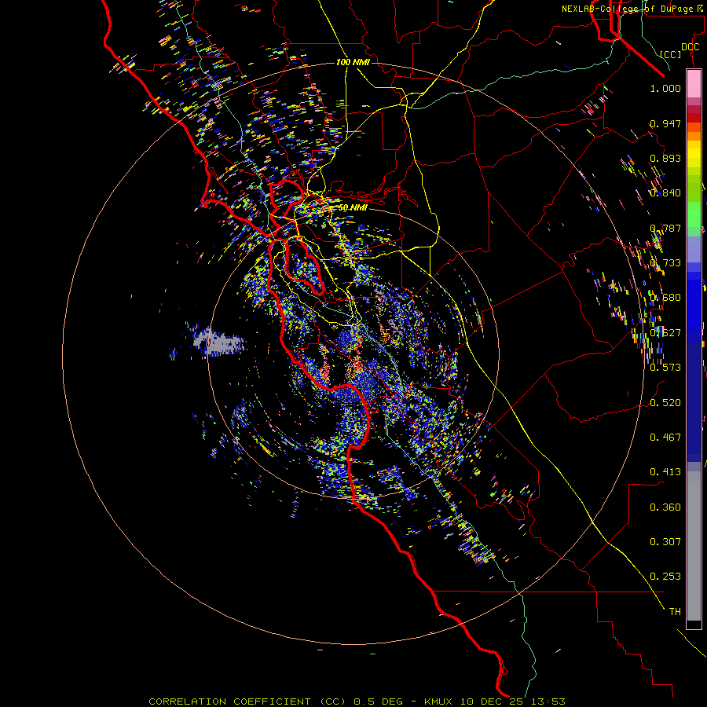Click the DCC label above the color scale
Image resolution: width=707 pixels, height=707 pixels.
point(690,47)
